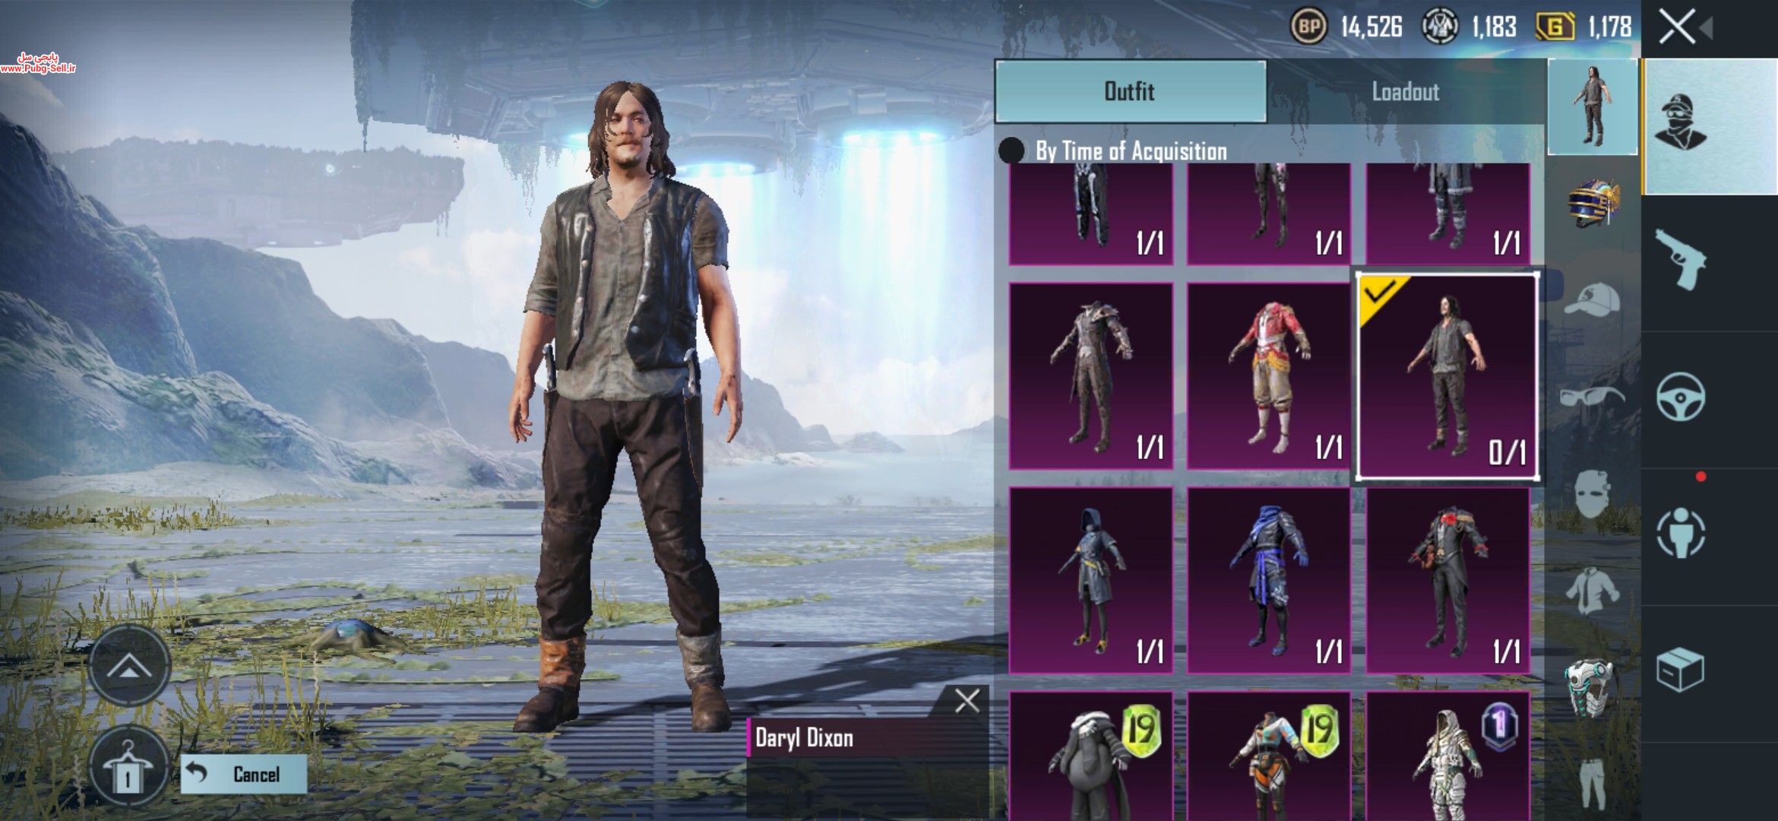Select the Outfit tab

pyautogui.click(x=1131, y=91)
